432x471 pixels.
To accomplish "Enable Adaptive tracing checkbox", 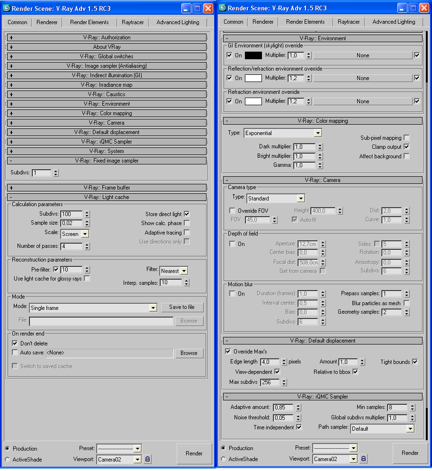I will [x=187, y=232].
